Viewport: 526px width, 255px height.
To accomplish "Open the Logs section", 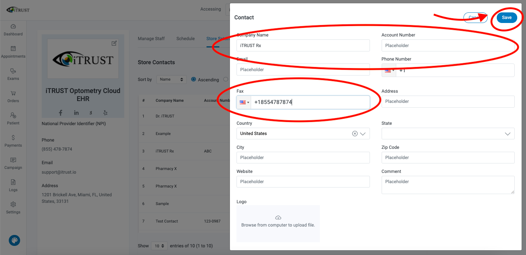I will point(13,186).
